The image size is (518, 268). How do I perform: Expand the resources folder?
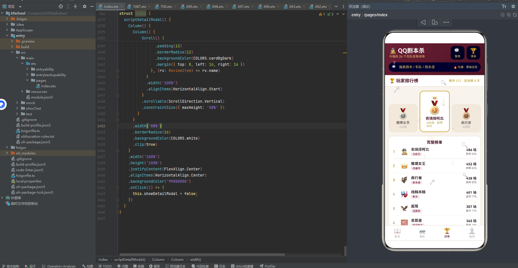coord(22,91)
